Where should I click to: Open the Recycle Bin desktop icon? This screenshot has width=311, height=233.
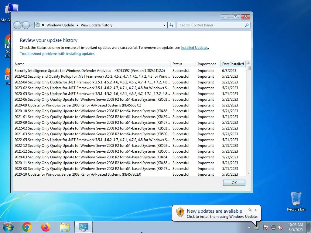tap(296, 201)
